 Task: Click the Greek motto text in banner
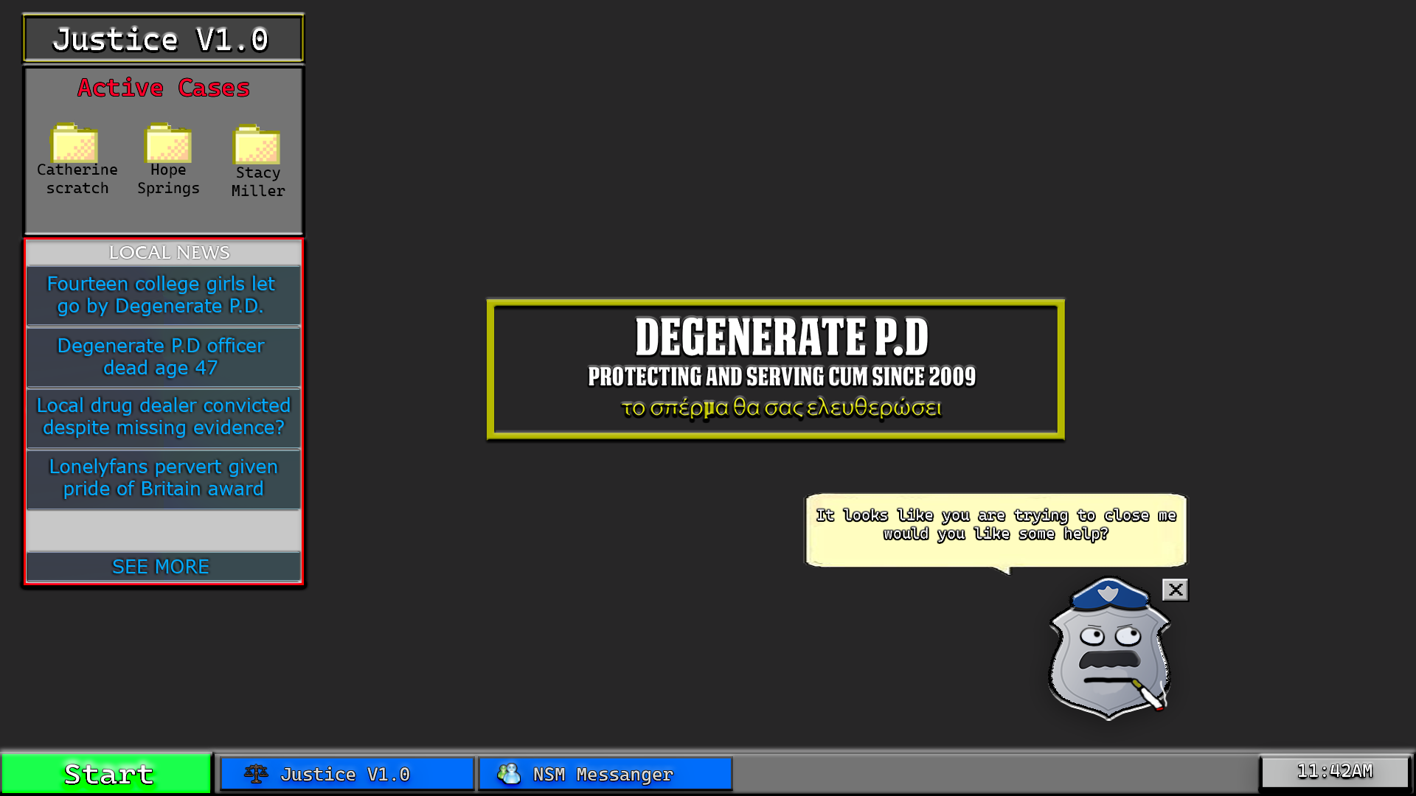click(x=782, y=408)
